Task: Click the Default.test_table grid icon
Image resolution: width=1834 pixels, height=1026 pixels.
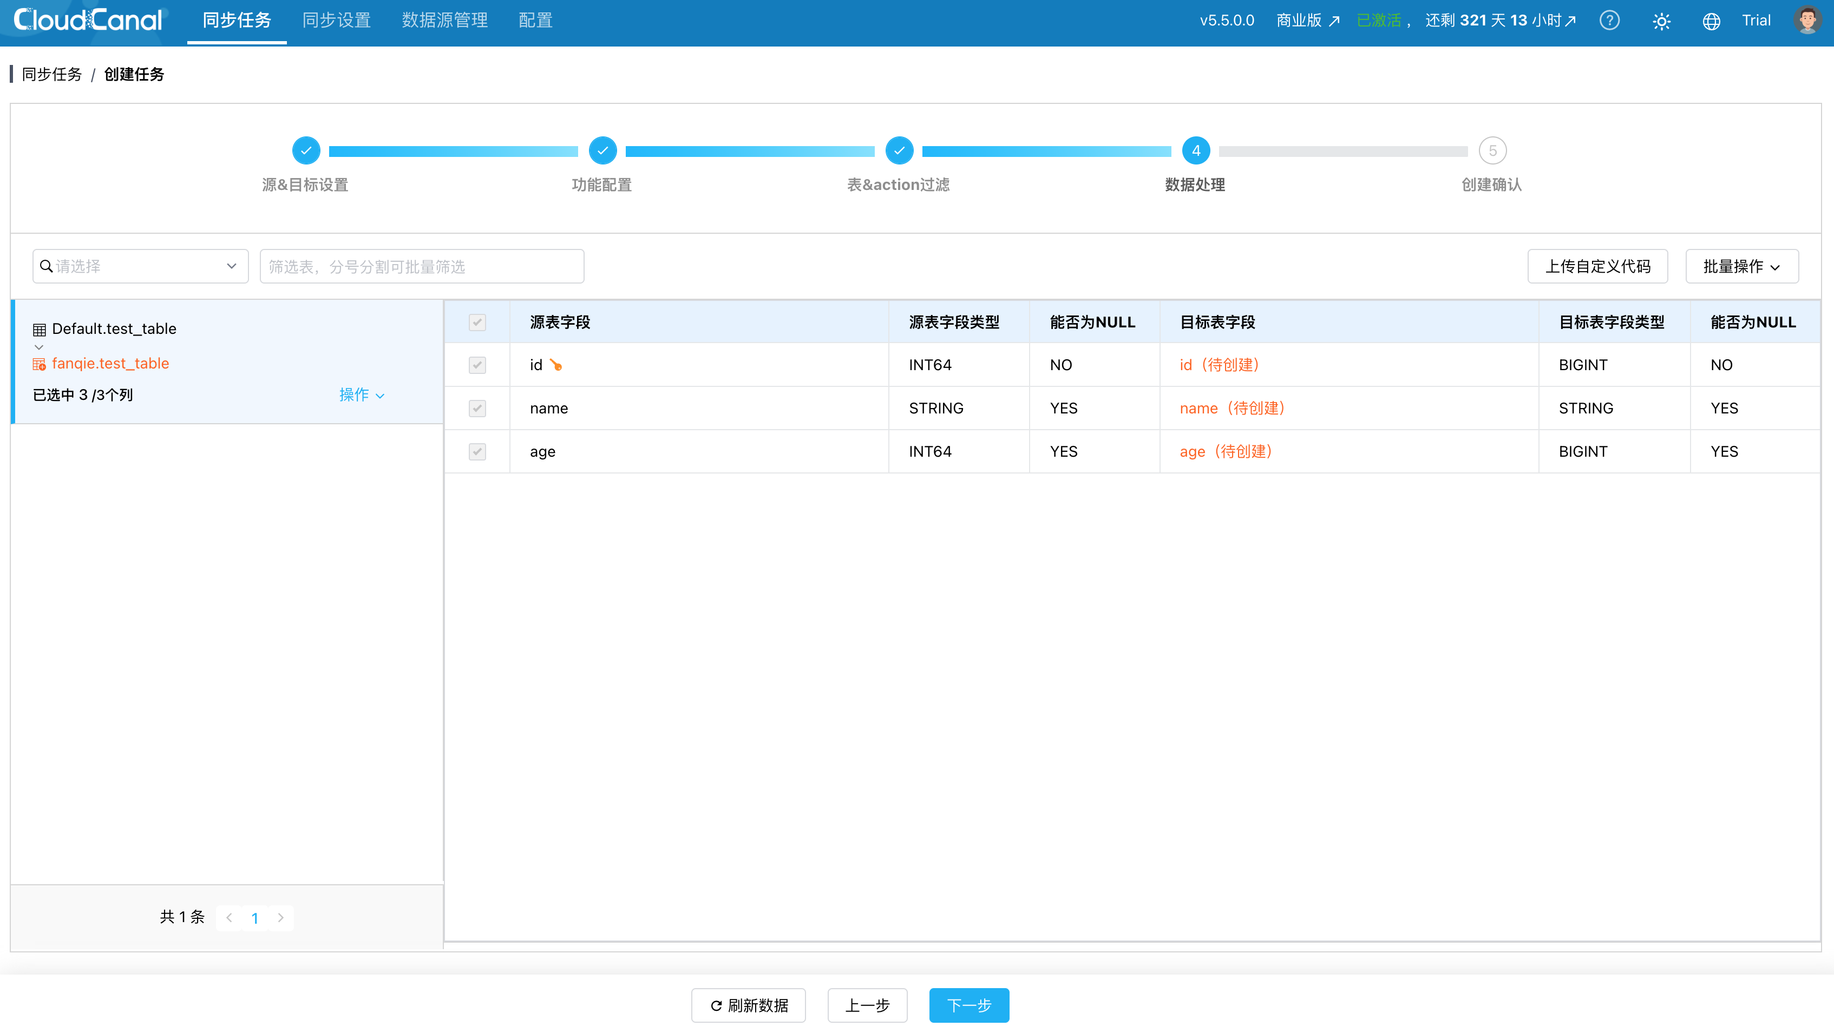Action: click(x=39, y=330)
